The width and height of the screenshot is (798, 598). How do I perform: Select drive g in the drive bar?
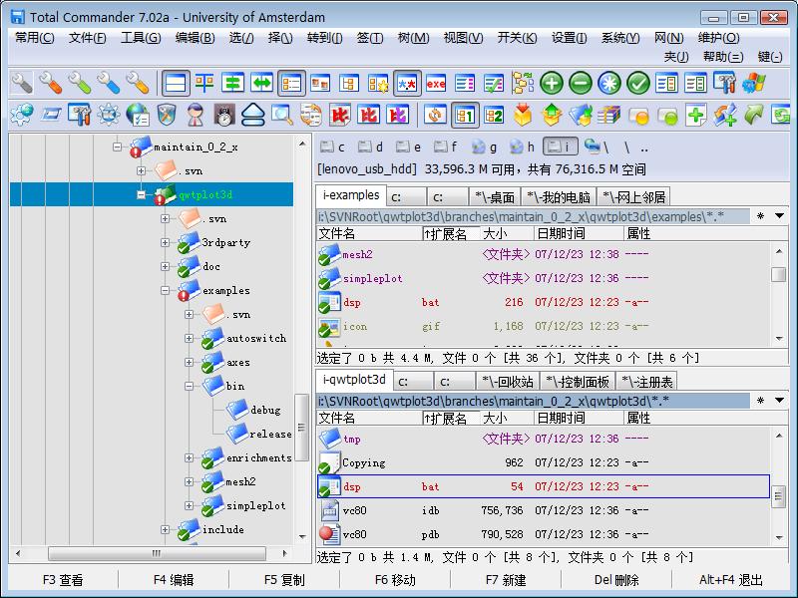point(484,148)
